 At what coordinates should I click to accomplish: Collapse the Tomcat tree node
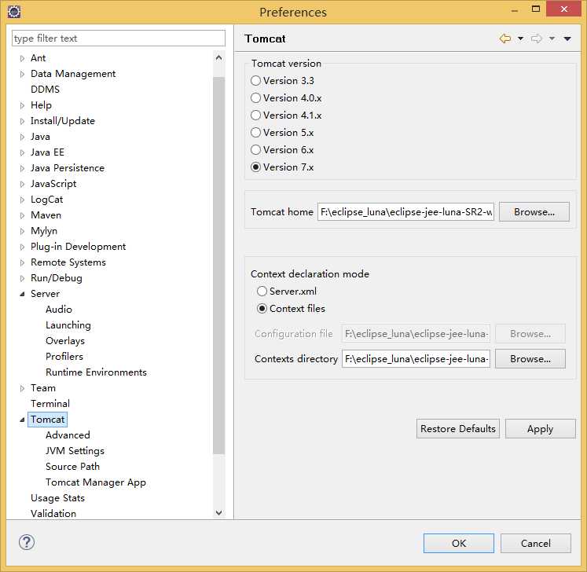click(x=22, y=420)
